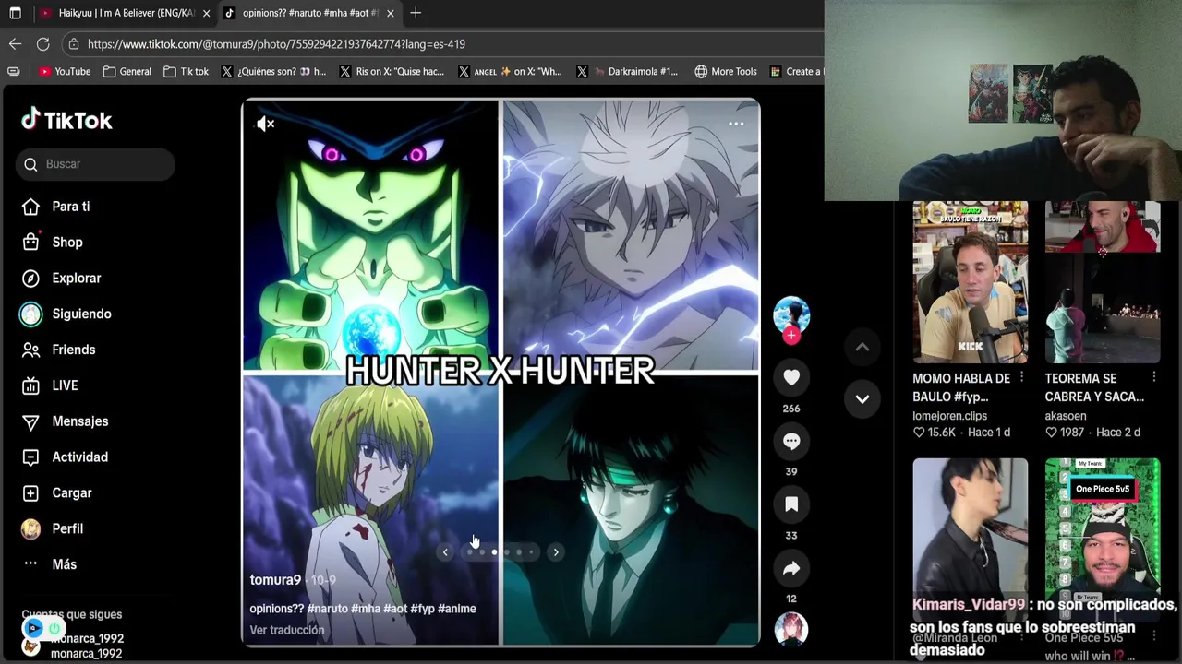The image size is (1182, 664).
Task: Share the post with the arrow icon
Action: [791, 568]
